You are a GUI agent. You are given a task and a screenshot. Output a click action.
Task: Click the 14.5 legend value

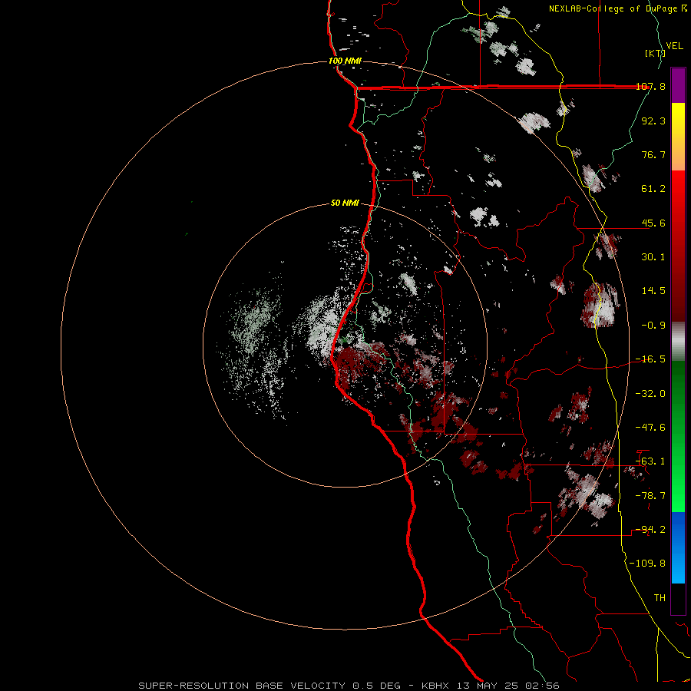click(653, 291)
